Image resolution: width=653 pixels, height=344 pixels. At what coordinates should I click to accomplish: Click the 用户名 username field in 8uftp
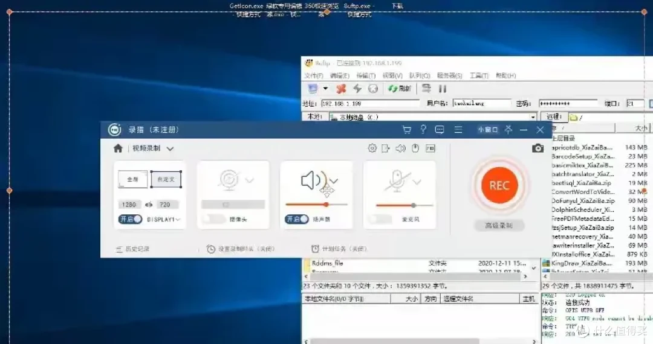(x=482, y=103)
